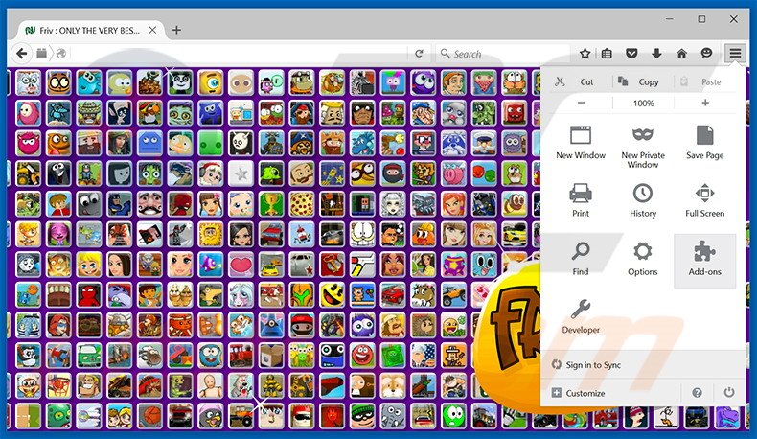Click the bookmark star icon
The image size is (757, 439).
click(x=585, y=54)
